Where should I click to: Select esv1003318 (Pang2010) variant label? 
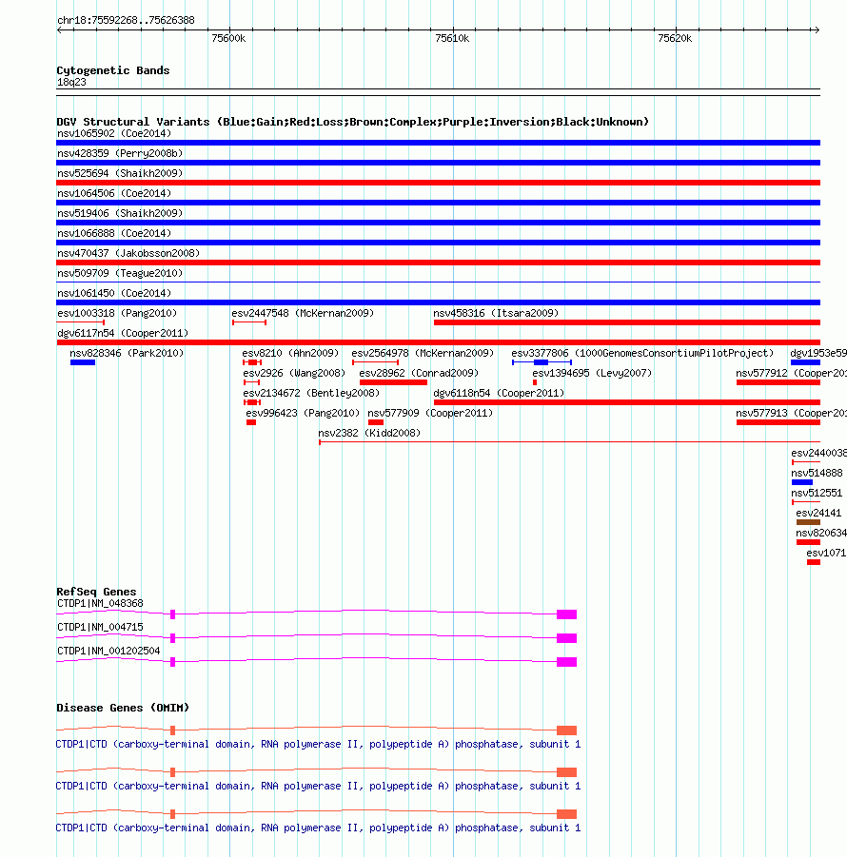[x=117, y=313]
